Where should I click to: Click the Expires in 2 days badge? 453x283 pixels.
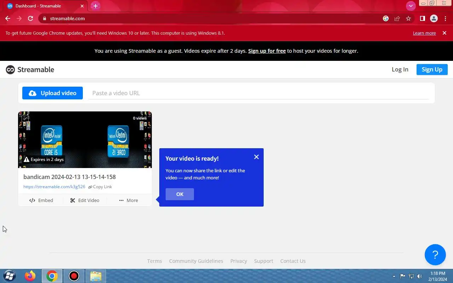point(44,160)
